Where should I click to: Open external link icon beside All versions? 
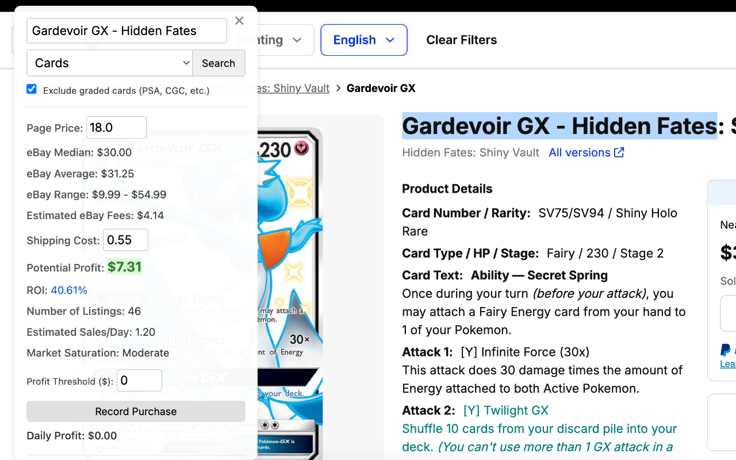pyautogui.click(x=619, y=152)
